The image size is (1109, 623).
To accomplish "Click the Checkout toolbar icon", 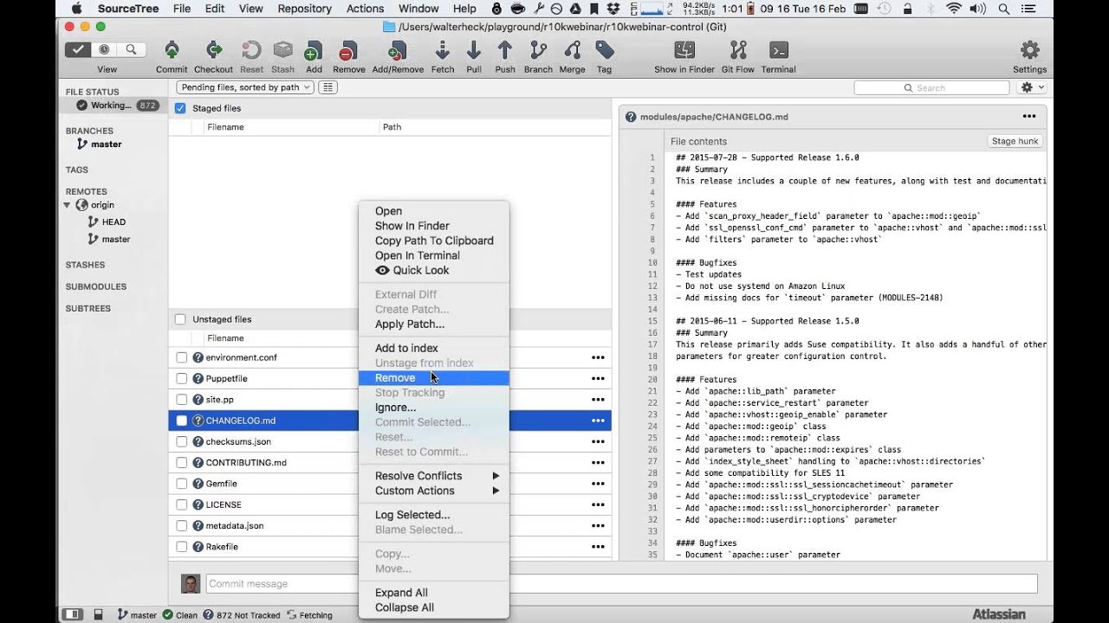I will point(213,51).
